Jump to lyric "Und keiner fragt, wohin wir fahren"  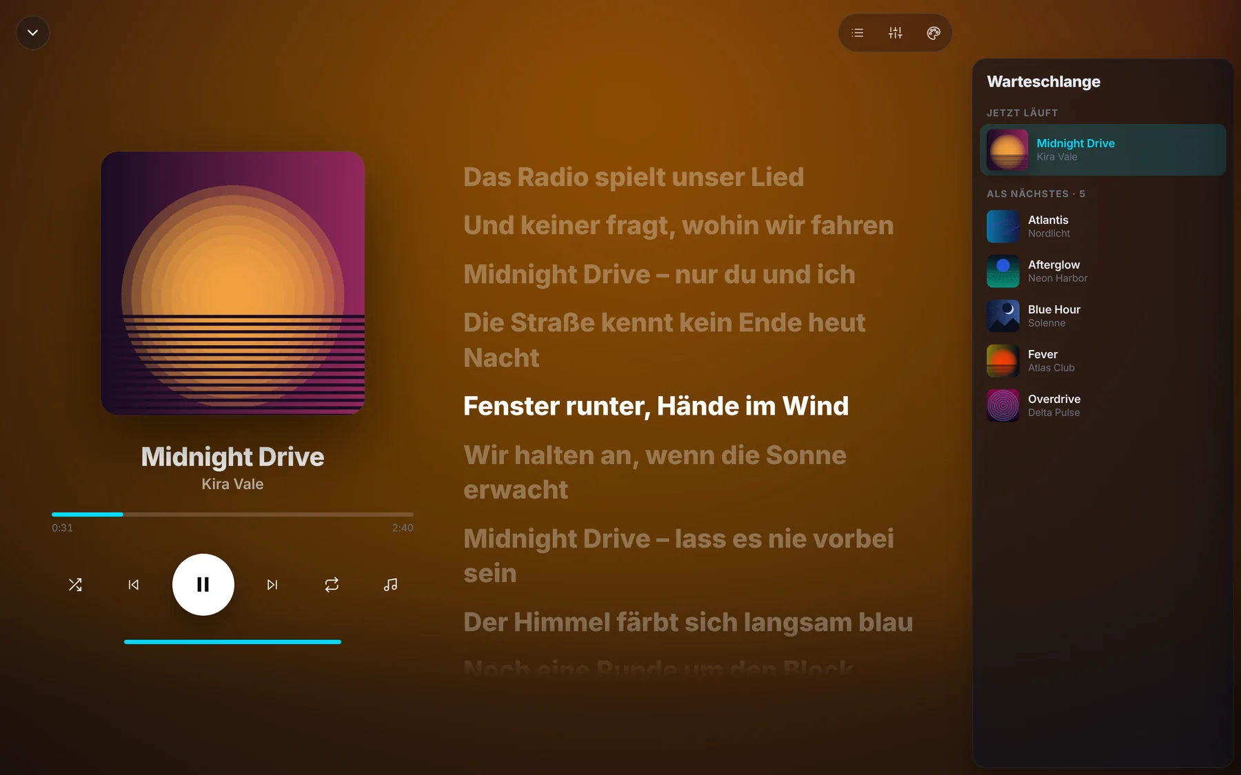[x=678, y=225]
